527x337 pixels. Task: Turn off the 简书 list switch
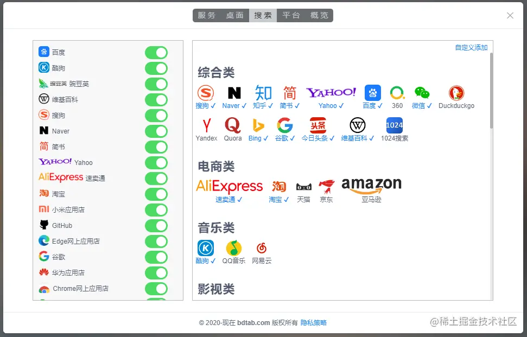(x=156, y=147)
